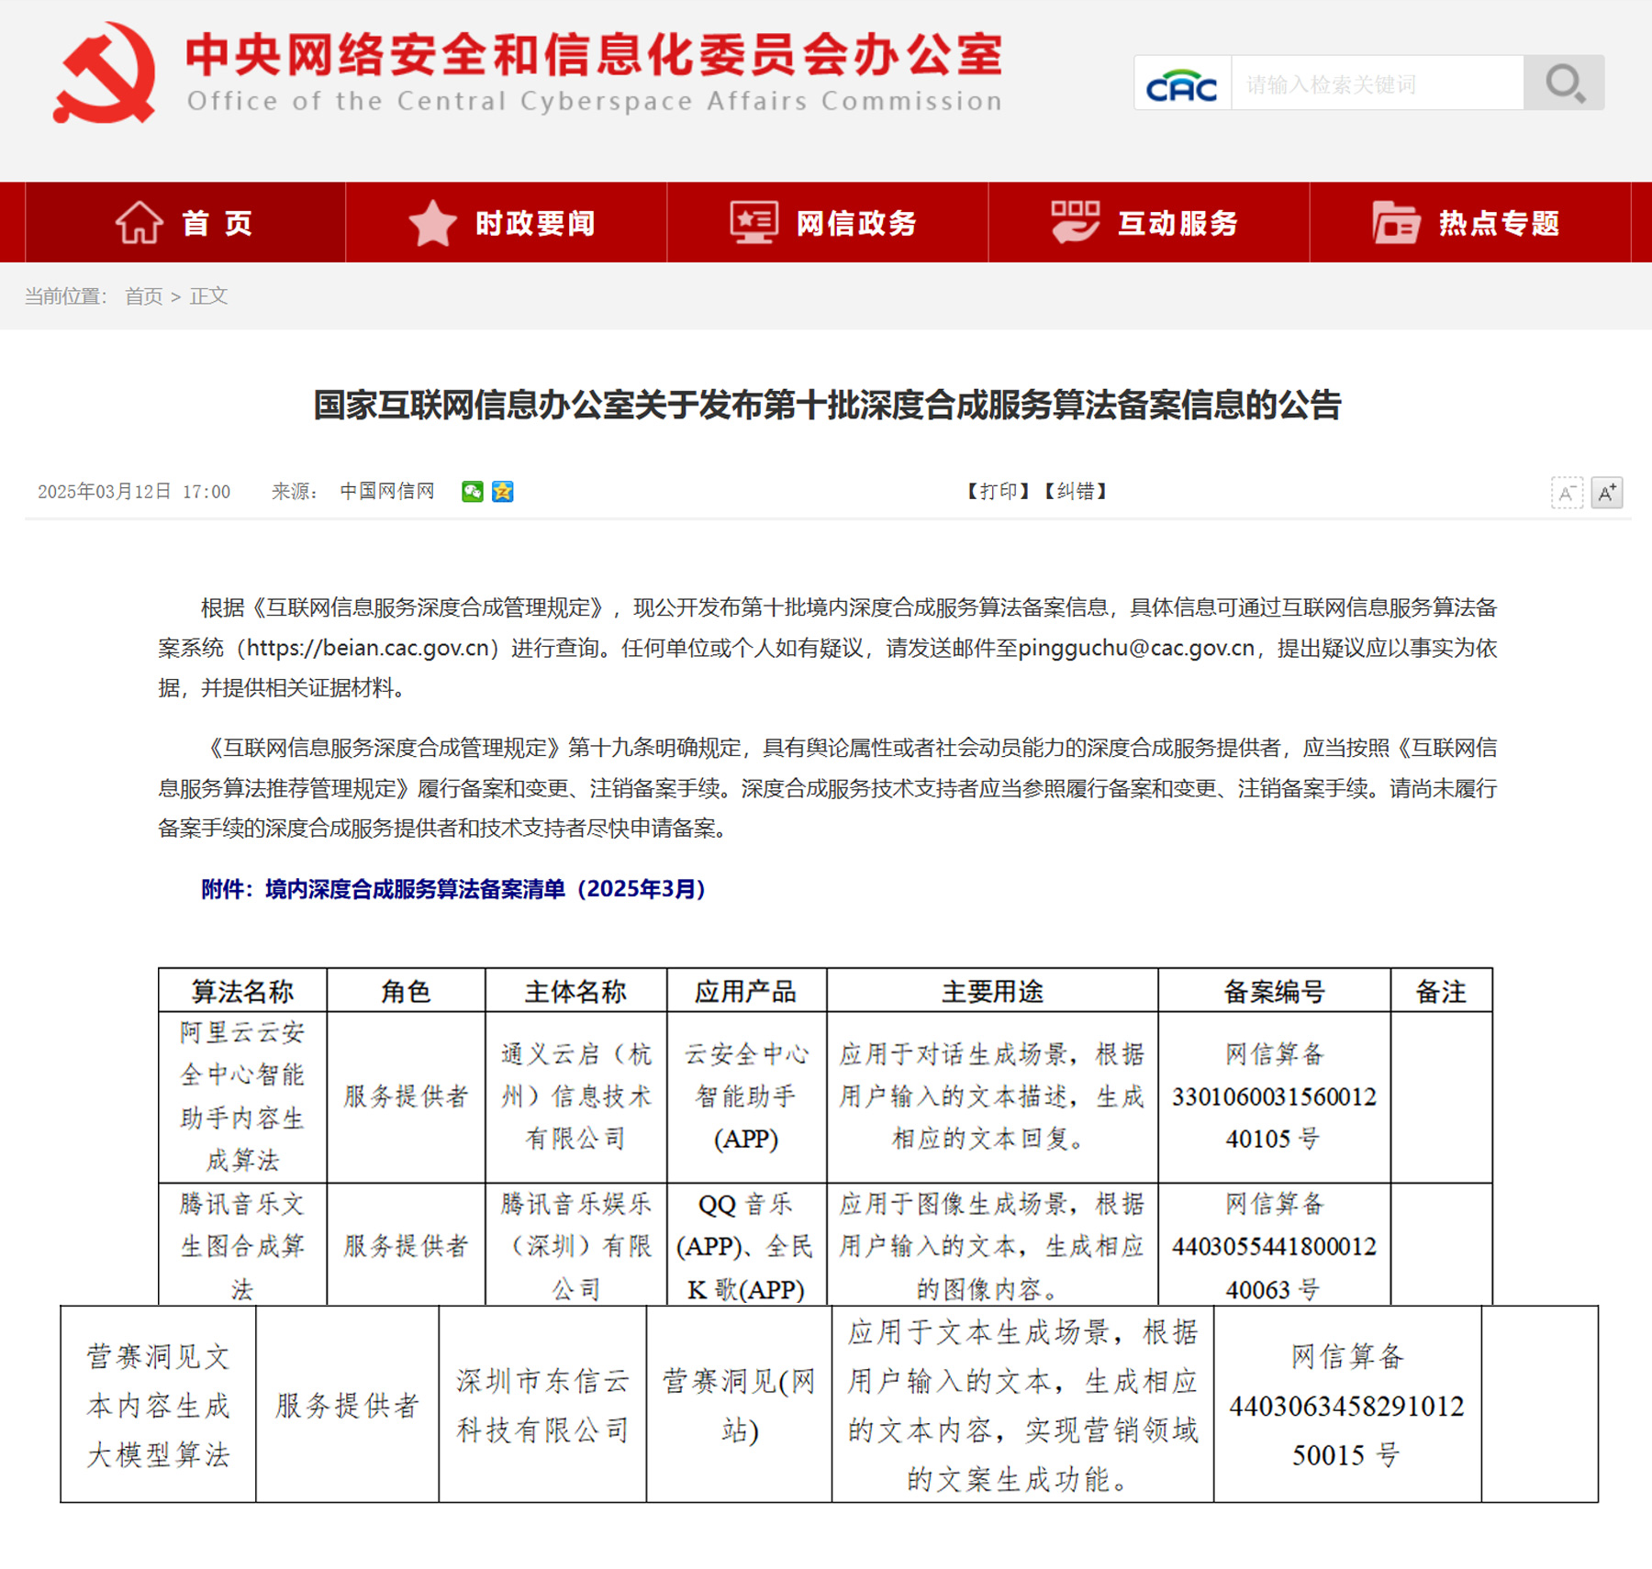Viewport: 1652px width, 1569px height.
Task: Click the 腾讯音乐文生图合成算法 cell
Action: point(242,1244)
